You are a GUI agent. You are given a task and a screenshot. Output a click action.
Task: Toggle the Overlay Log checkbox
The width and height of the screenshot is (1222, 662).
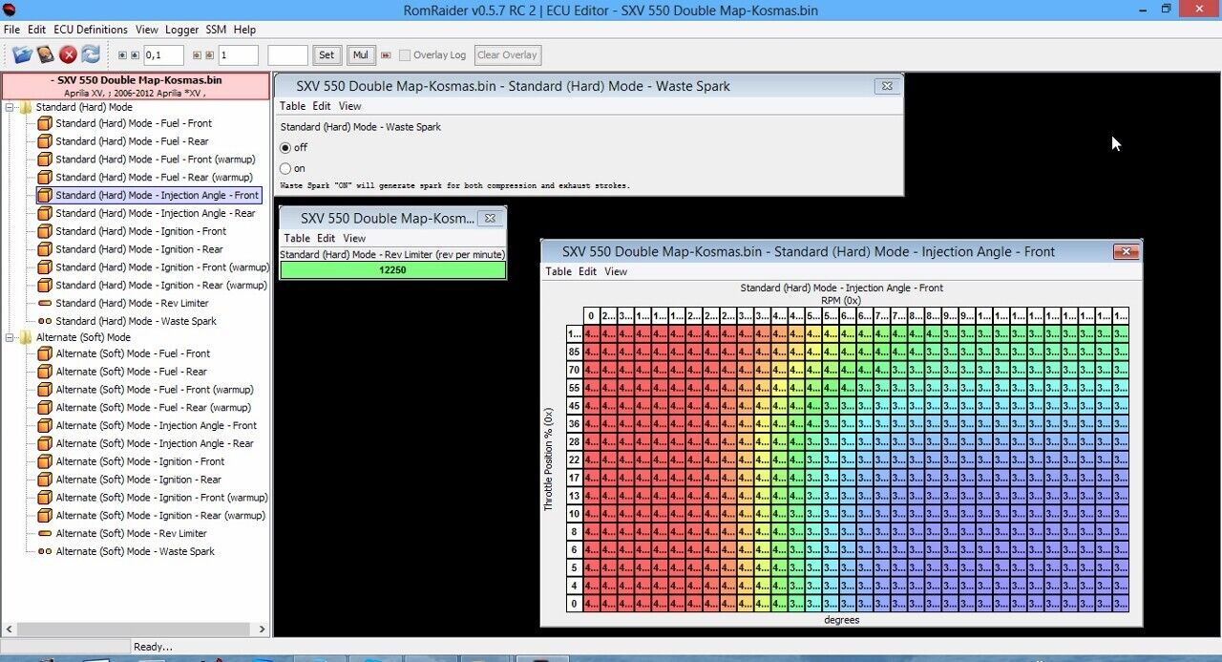[x=405, y=55]
